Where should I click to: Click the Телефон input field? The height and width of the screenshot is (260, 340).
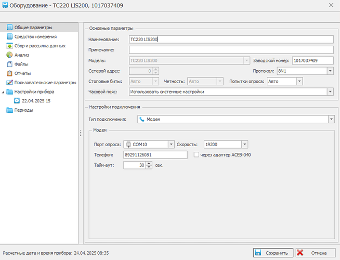pos(155,155)
